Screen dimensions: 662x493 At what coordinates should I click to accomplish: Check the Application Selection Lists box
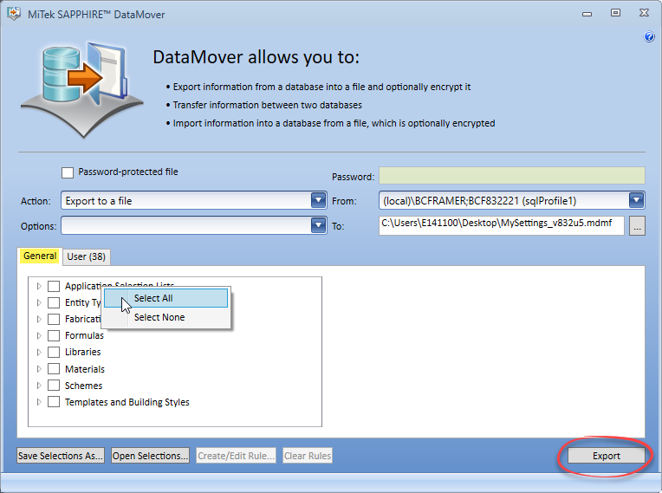click(54, 286)
